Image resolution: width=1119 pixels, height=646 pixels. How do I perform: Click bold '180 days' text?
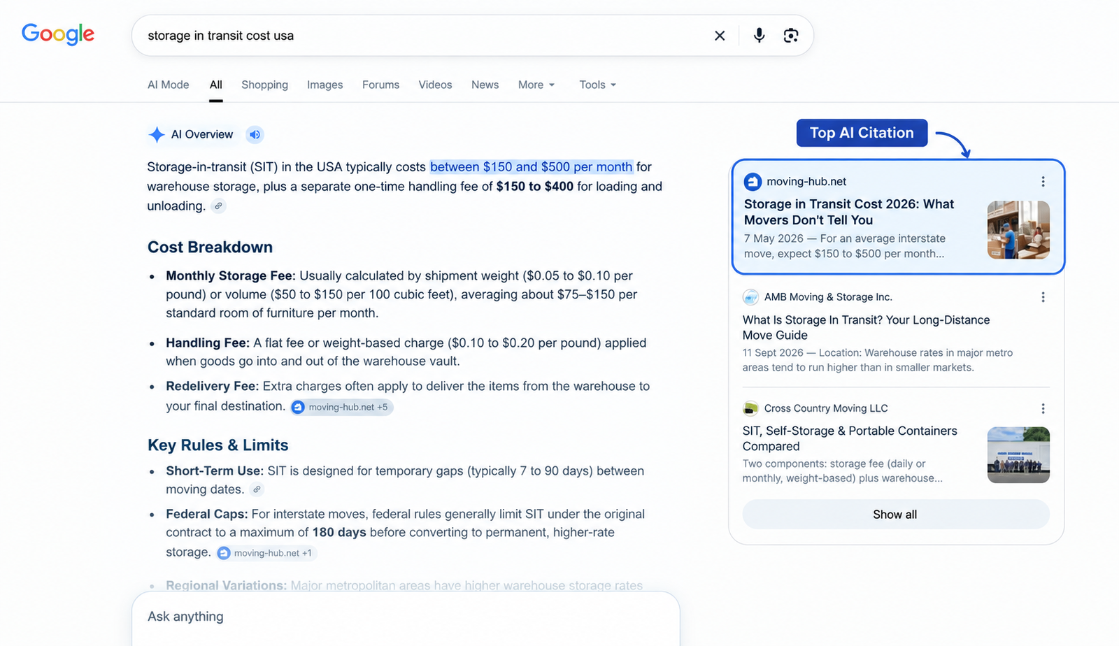[339, 533]
